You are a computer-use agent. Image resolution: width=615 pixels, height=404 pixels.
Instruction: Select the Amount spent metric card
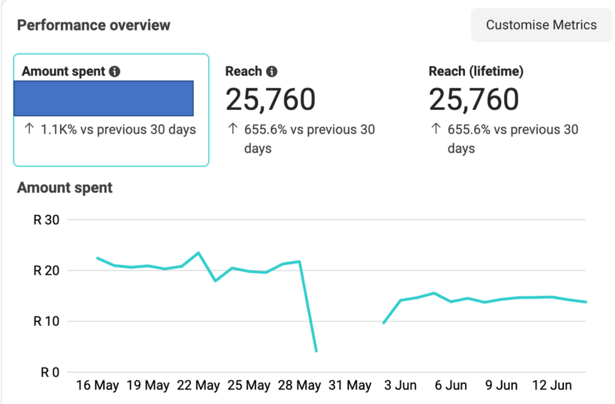tap(111, 110)
